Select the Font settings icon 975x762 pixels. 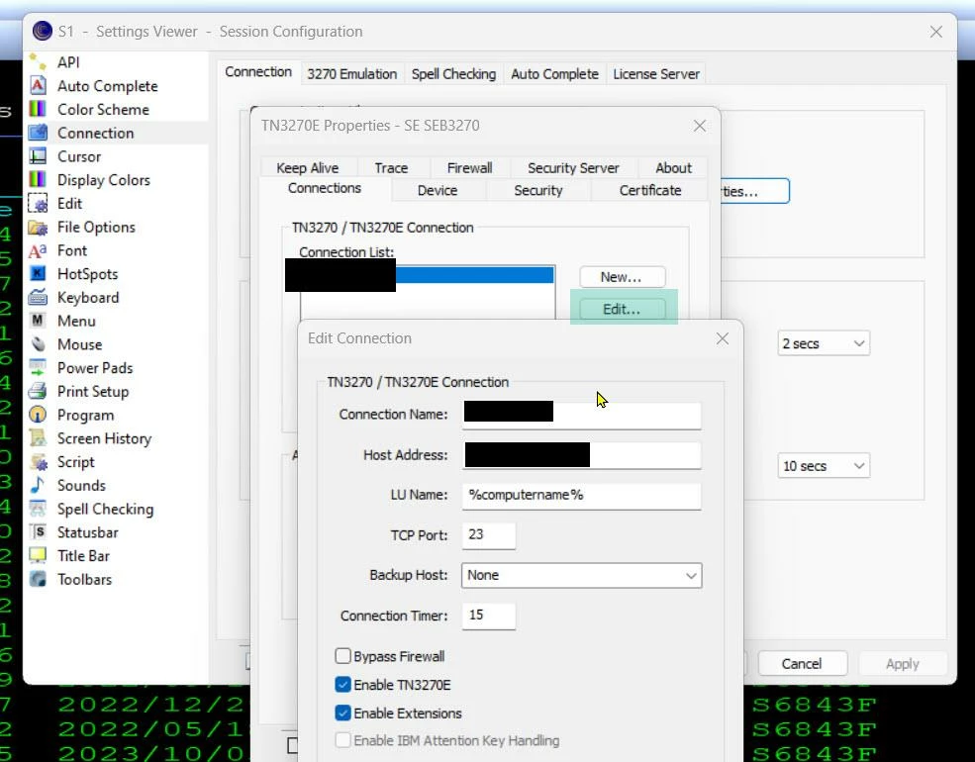(38, 250)
